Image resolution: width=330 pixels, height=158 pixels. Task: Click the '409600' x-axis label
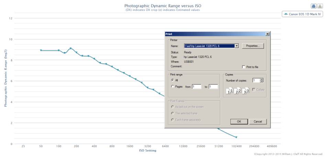coord(272,146)
